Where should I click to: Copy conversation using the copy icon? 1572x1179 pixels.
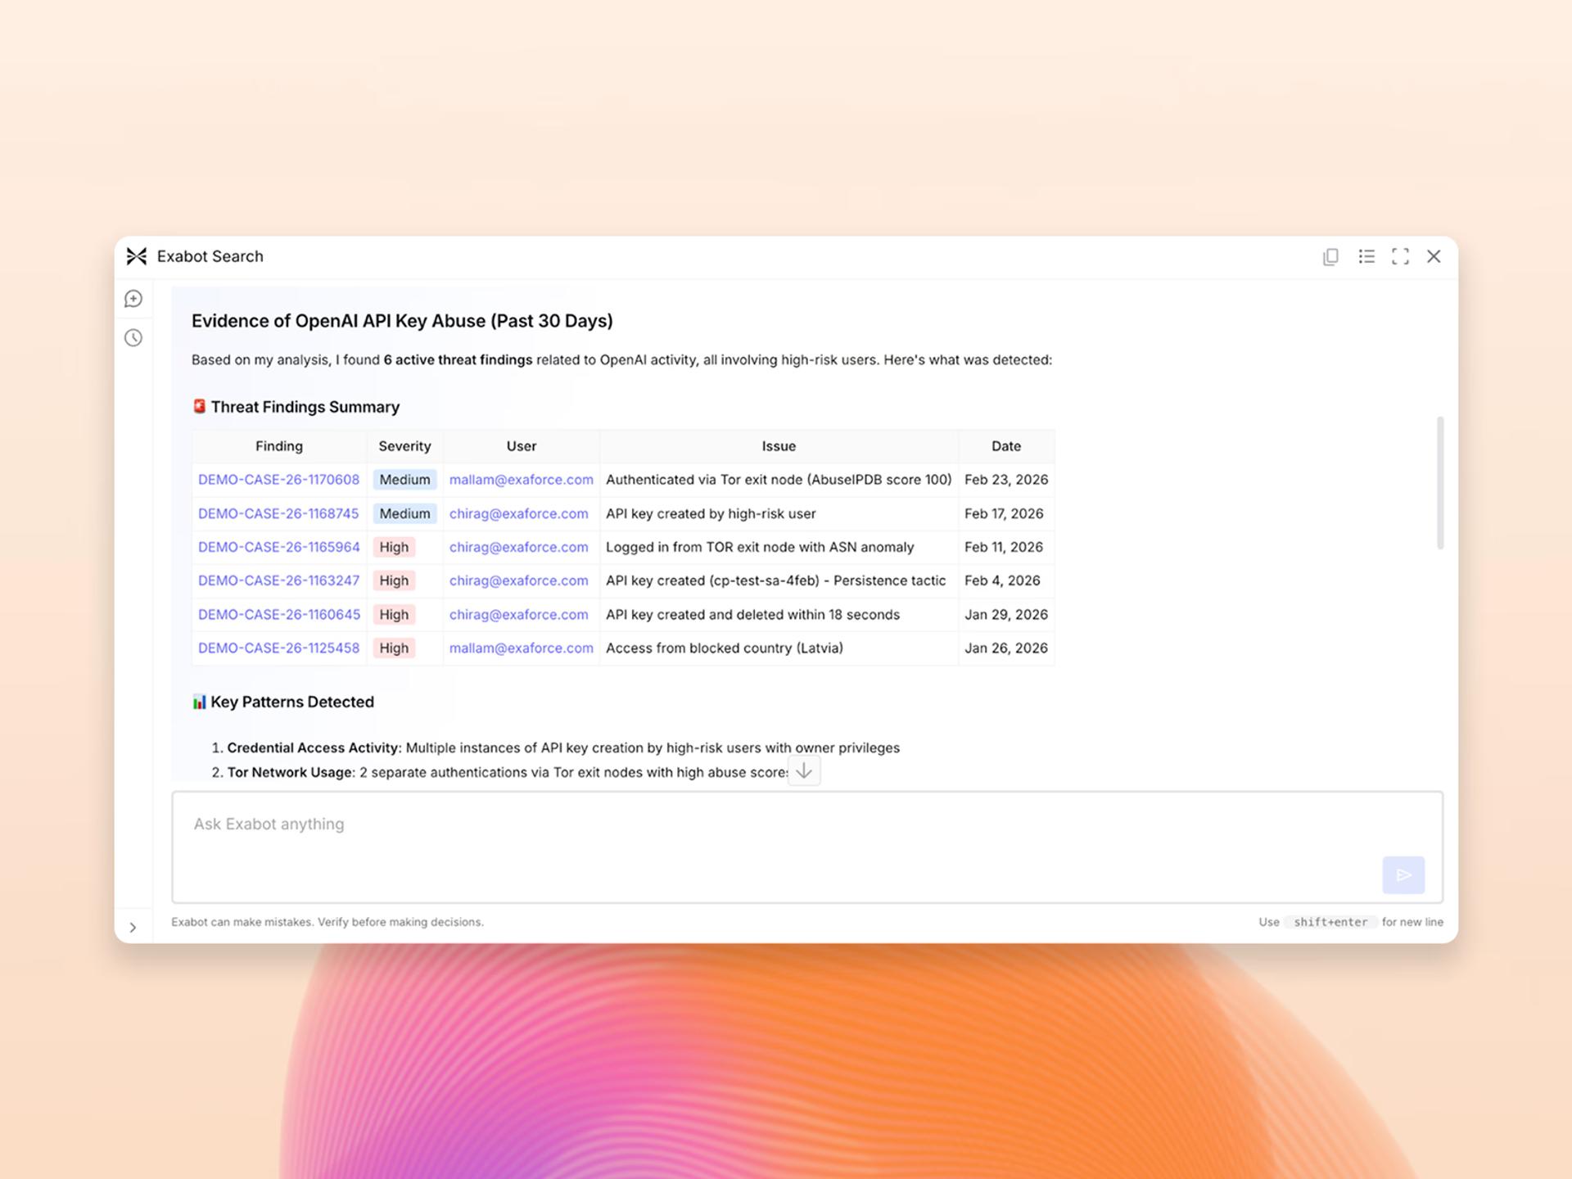click(1330, 256)
